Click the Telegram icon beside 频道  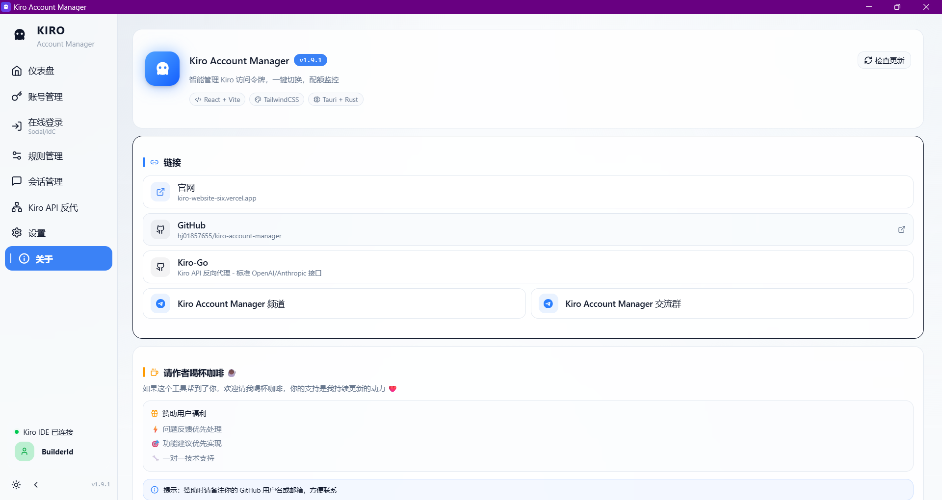160,304
